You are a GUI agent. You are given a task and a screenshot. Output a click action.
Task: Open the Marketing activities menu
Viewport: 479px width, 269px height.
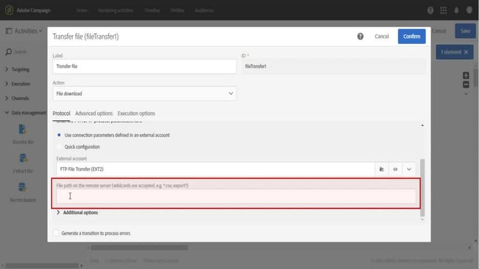pos(116,10)
